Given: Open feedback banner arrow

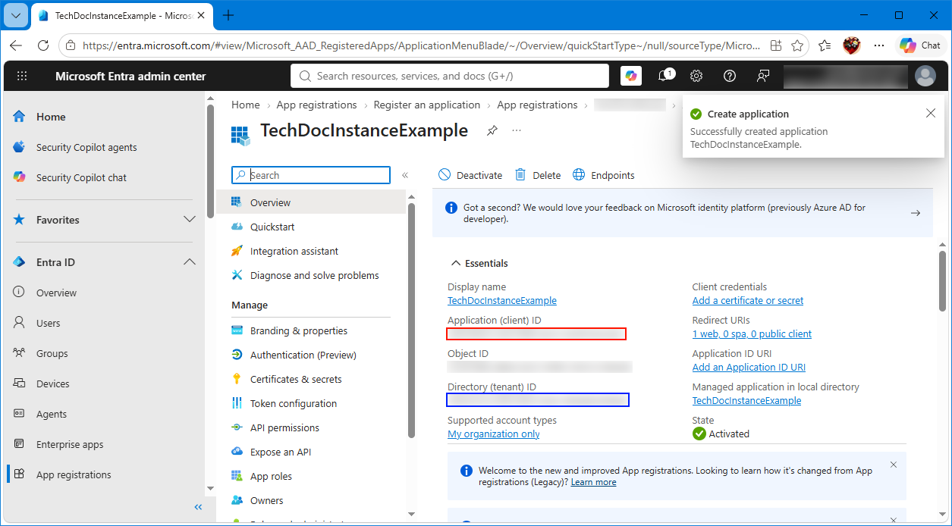Looking at the screenshot, I should point(916,213).
